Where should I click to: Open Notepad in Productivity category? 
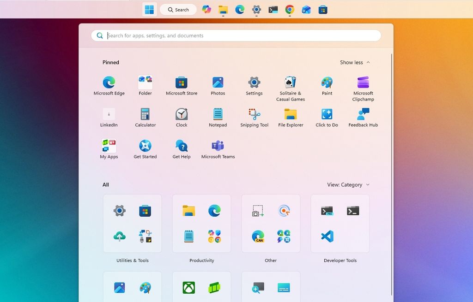tap(189, 237)
